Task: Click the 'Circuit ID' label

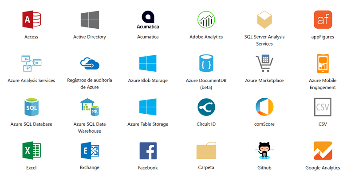Action: [x=206, y=124]
